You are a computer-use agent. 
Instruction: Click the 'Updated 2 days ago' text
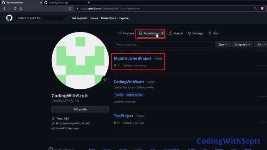click(133, 123)
